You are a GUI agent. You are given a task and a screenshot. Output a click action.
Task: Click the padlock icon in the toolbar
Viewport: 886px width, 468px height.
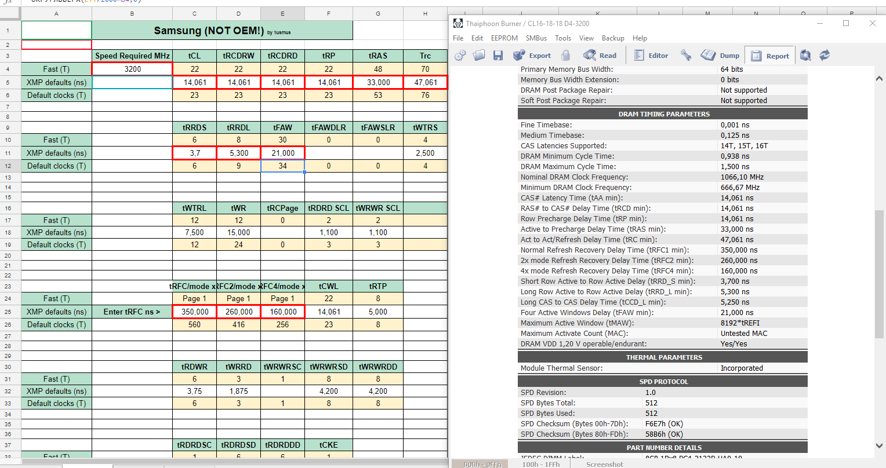pos(566,56)
